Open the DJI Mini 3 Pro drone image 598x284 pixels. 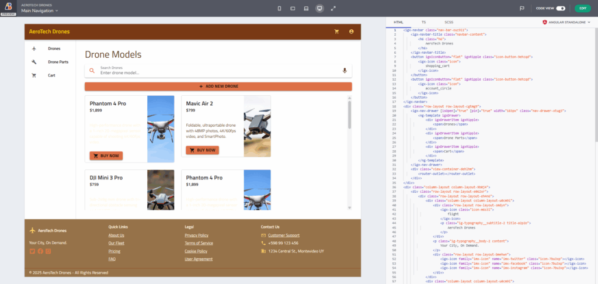pos(161,190)
